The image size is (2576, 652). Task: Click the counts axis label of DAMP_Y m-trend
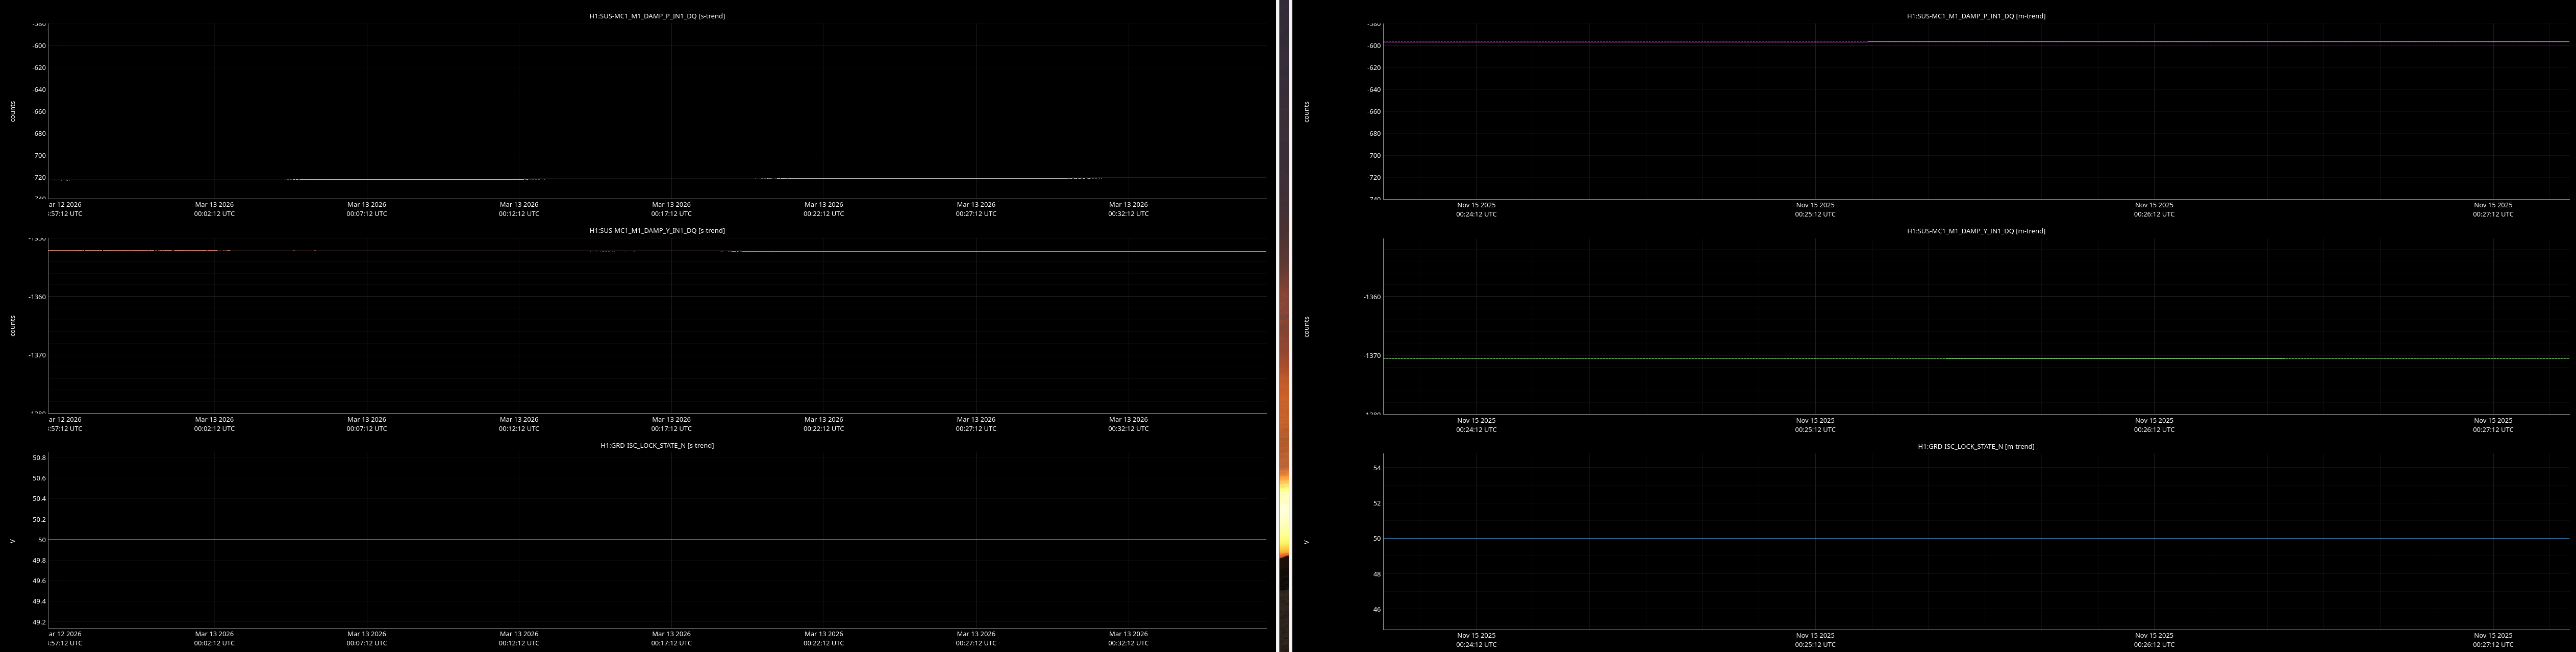pos(1306,326)
